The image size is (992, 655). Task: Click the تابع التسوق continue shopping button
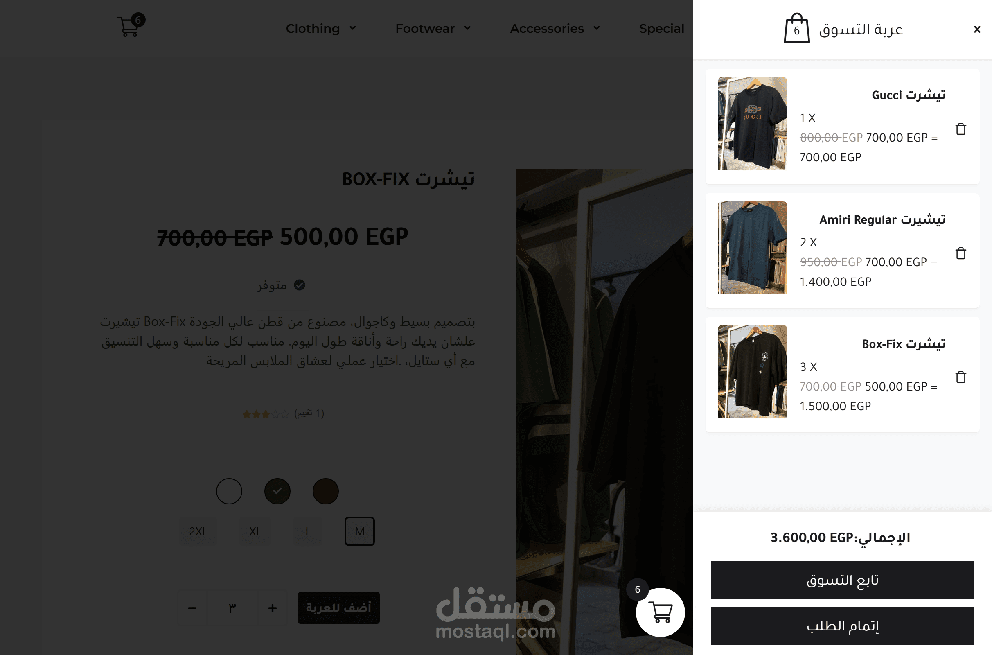click(842, 580)
